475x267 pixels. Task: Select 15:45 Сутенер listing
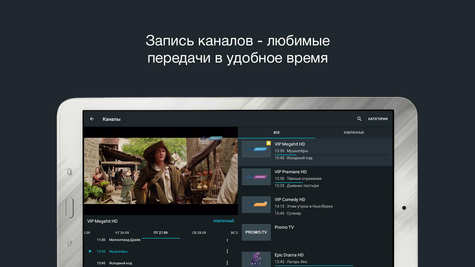(288, 213)
